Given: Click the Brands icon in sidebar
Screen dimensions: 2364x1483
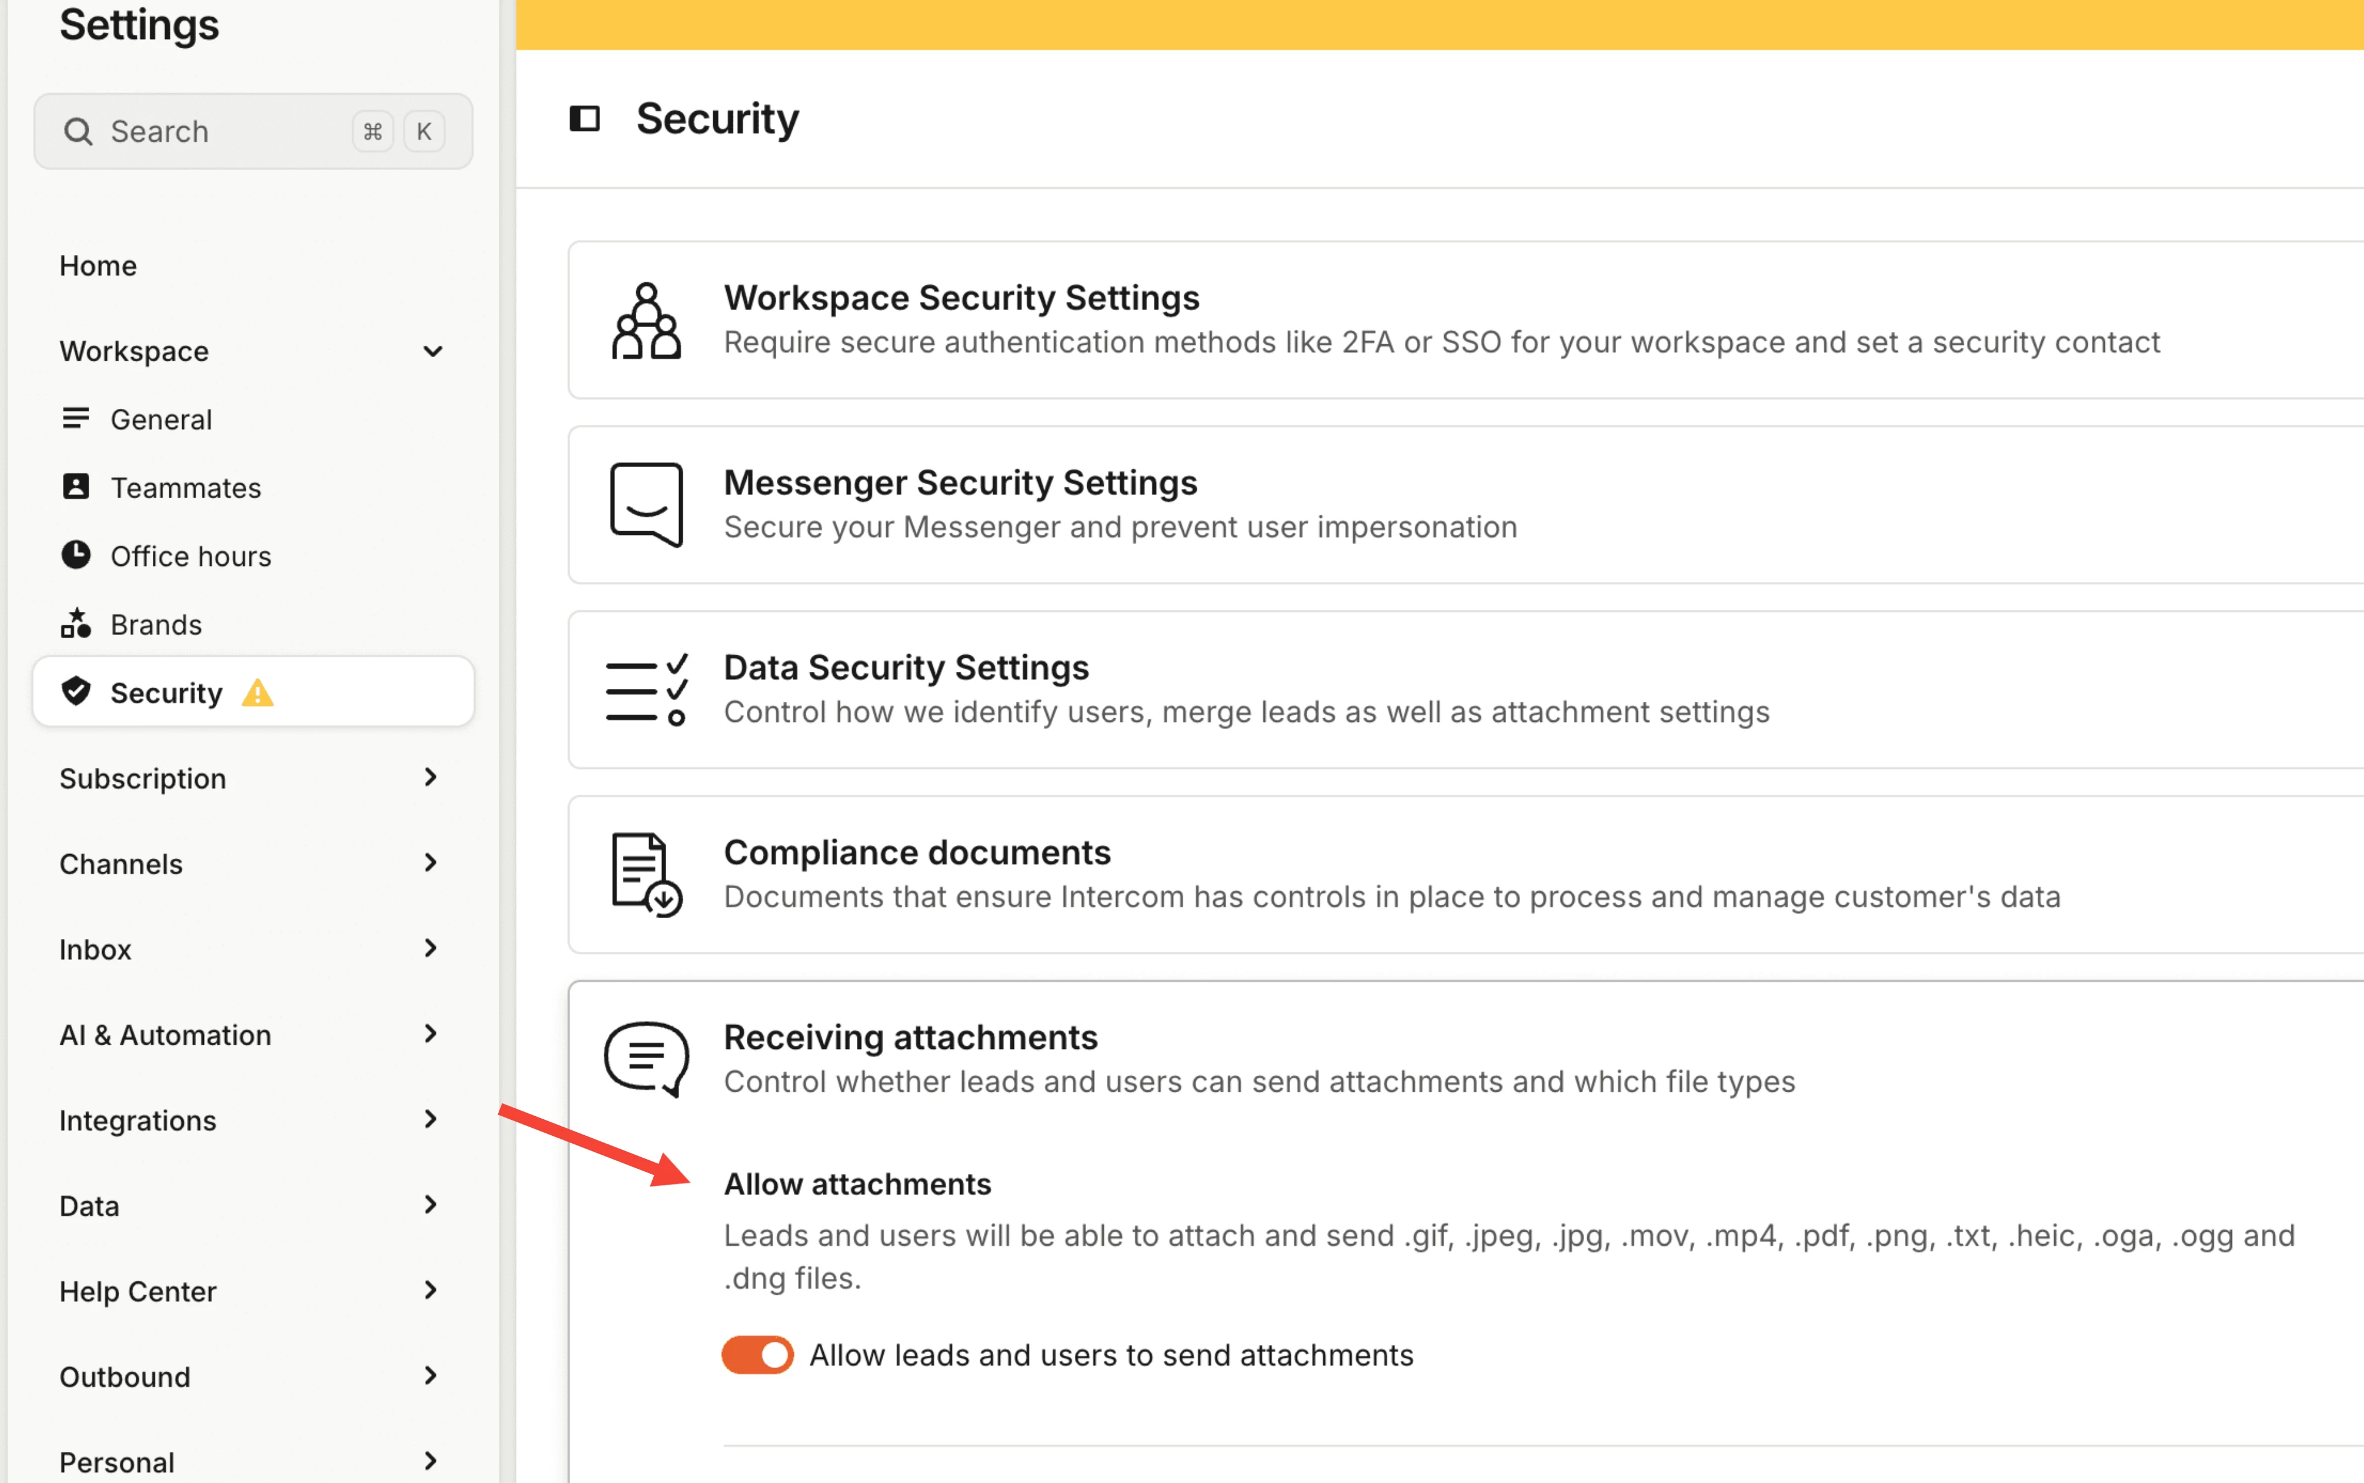Looking at the screenshot, I should pos(76,624).
